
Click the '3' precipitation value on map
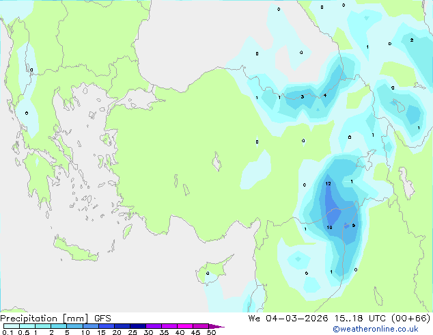pos(303,97)
